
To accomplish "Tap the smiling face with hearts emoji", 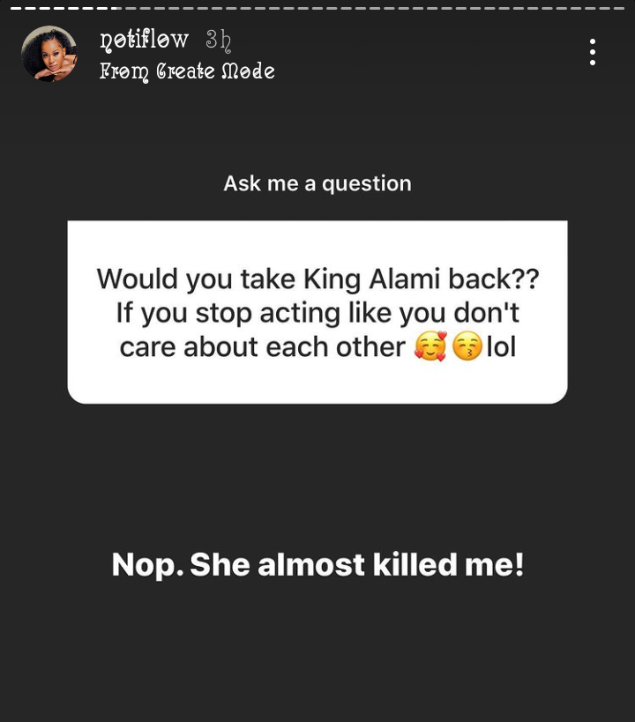I will (430, 346).
